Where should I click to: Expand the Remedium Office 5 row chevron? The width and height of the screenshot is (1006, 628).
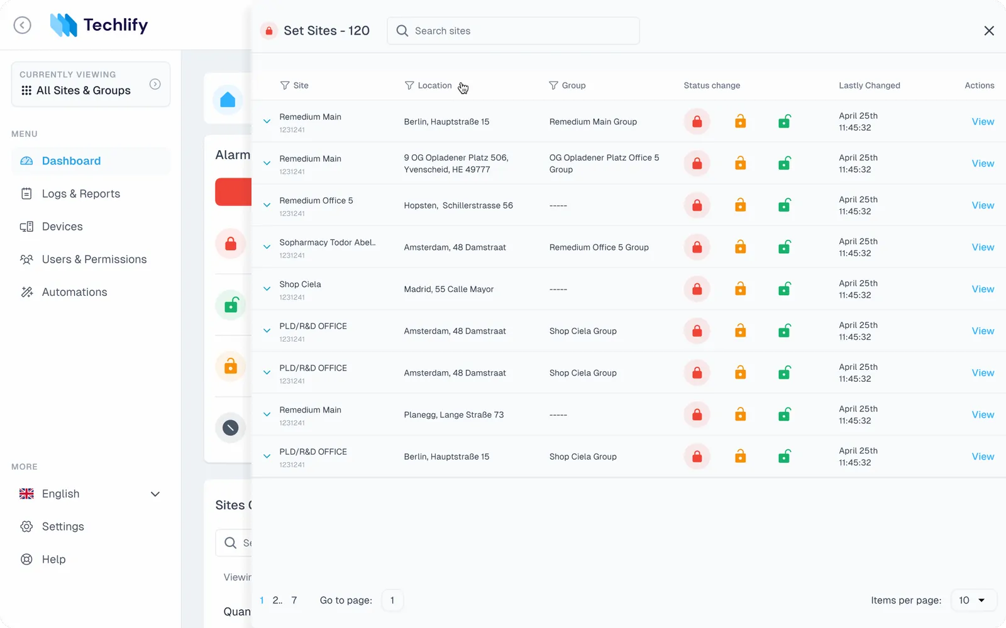[267, 205]
